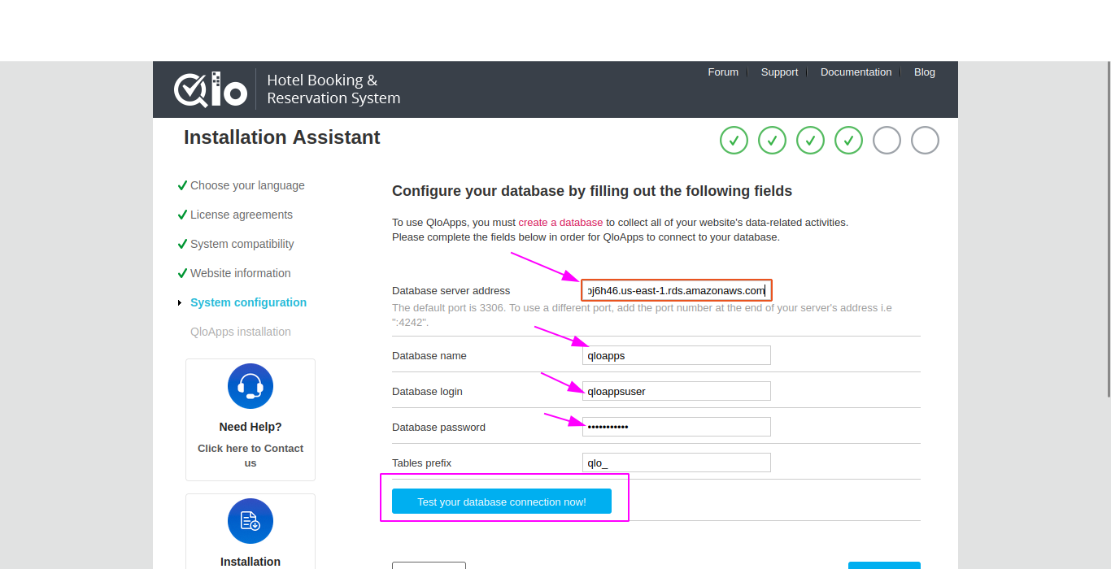This screenshot has width=1111, height=569.
Task: Open the Blog link in header
Action: pyautogui.click(x=925, y=72)
